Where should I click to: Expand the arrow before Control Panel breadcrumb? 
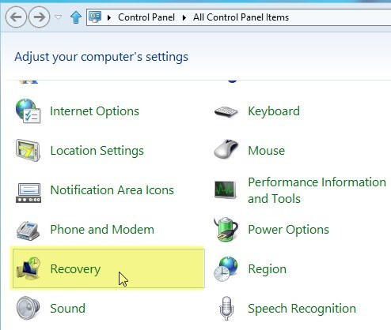tap(109, 17)
